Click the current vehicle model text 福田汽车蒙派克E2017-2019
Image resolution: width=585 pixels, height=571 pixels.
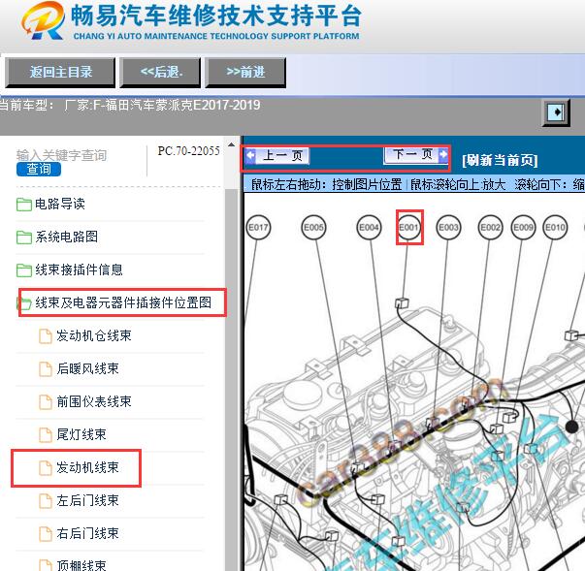[182, 105]
